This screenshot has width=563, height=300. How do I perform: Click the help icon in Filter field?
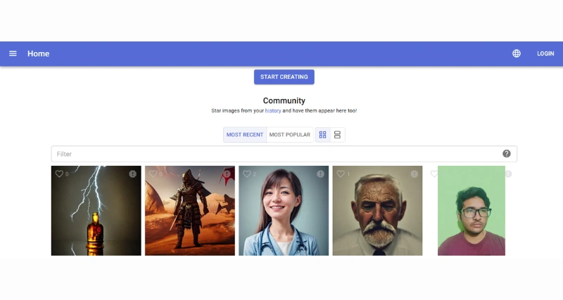tap(507, 154)
